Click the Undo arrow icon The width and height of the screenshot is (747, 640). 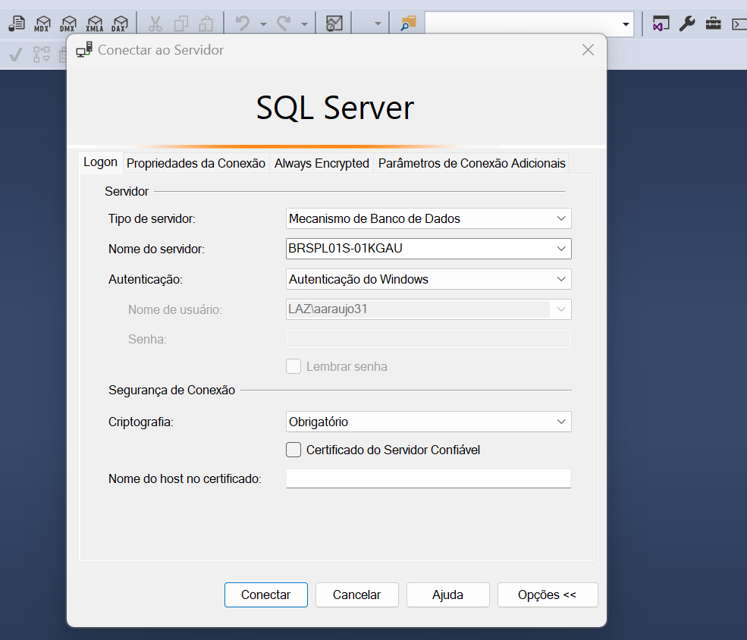pyautogui.click(x=243, y=24)
